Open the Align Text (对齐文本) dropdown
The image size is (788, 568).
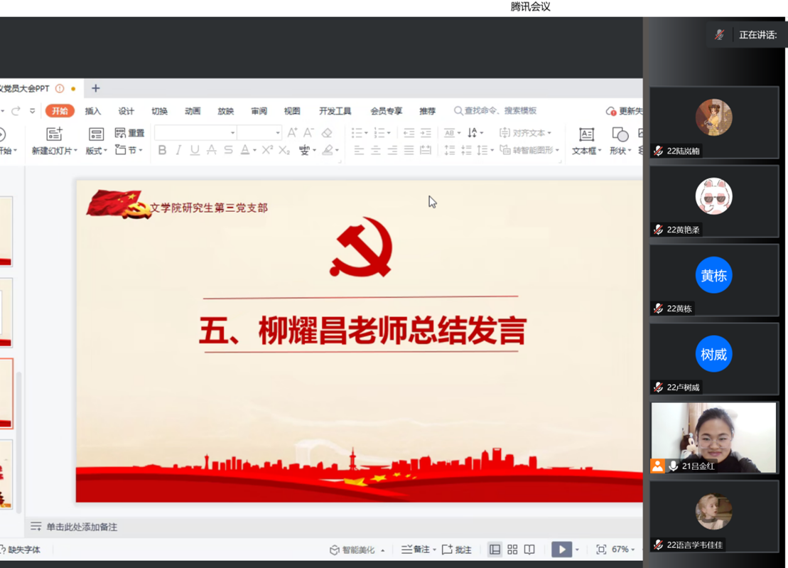coord(525,133)
